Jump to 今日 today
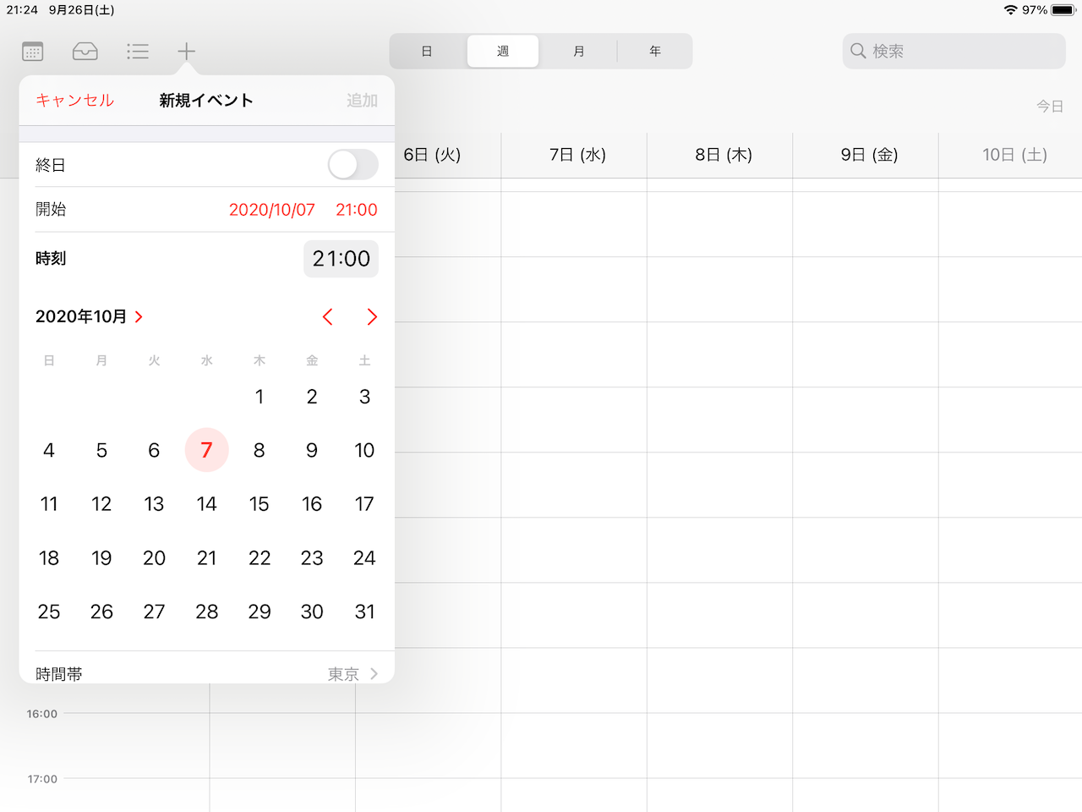The image size is (1082, 812). pos(1049,107)
